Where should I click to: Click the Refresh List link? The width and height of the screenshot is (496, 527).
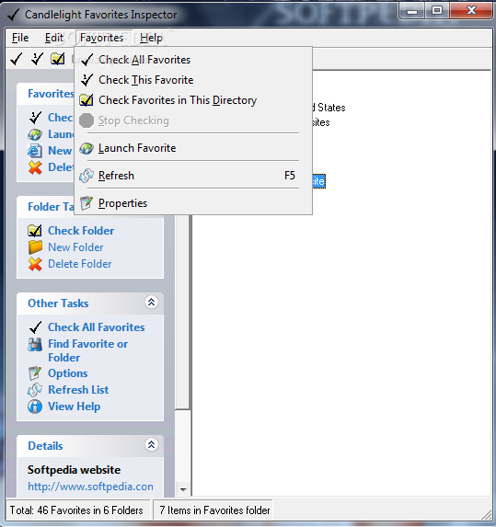[78, 390]
